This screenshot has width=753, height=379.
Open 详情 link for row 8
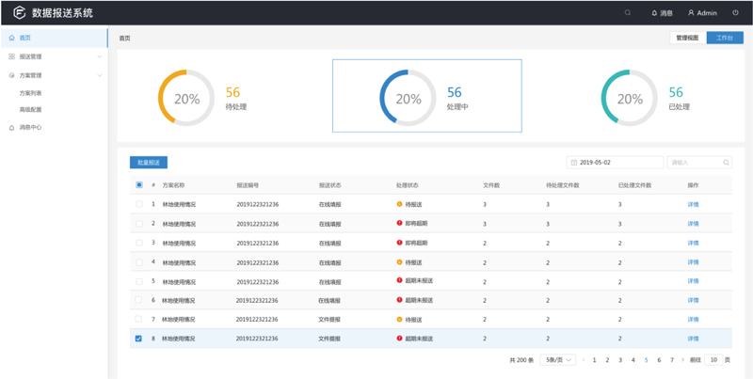tap(693, 339)
